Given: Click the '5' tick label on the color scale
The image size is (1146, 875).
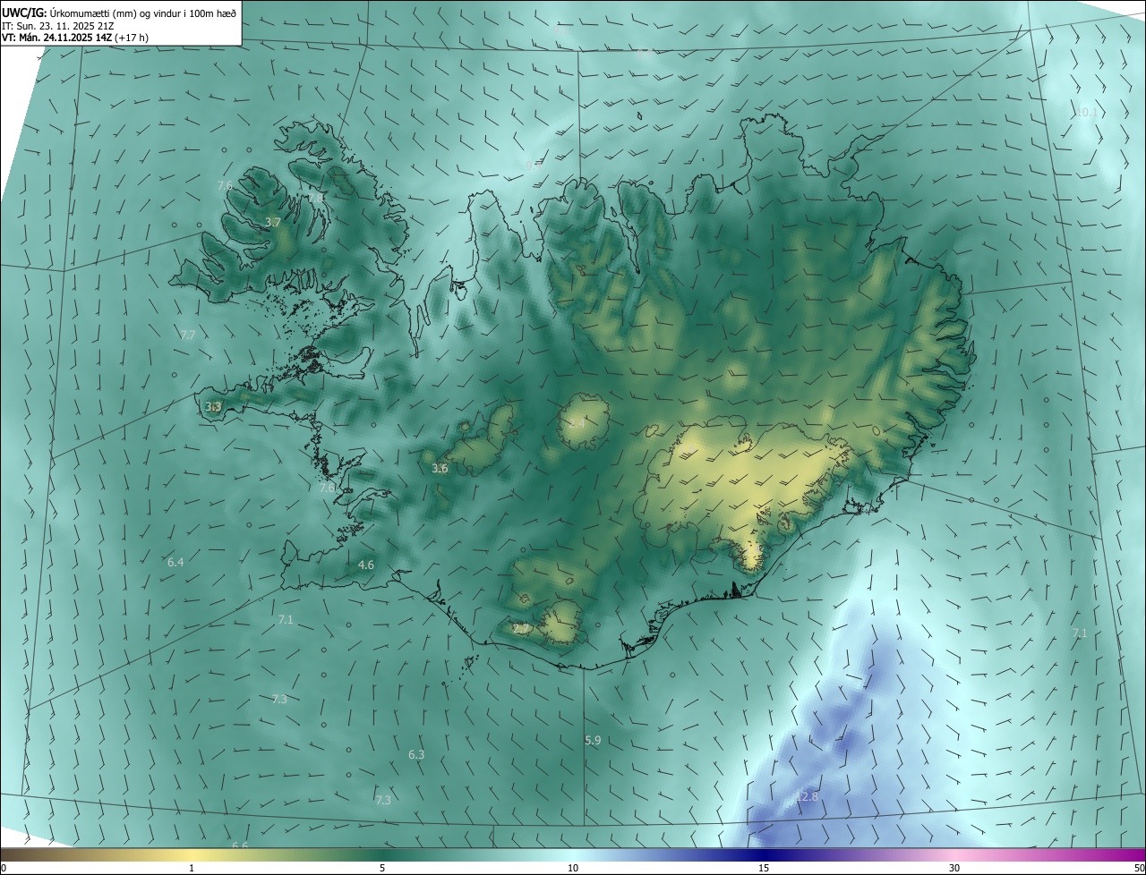Looking at the screenshot, I should pyautogui.click(x=382, y=868).
